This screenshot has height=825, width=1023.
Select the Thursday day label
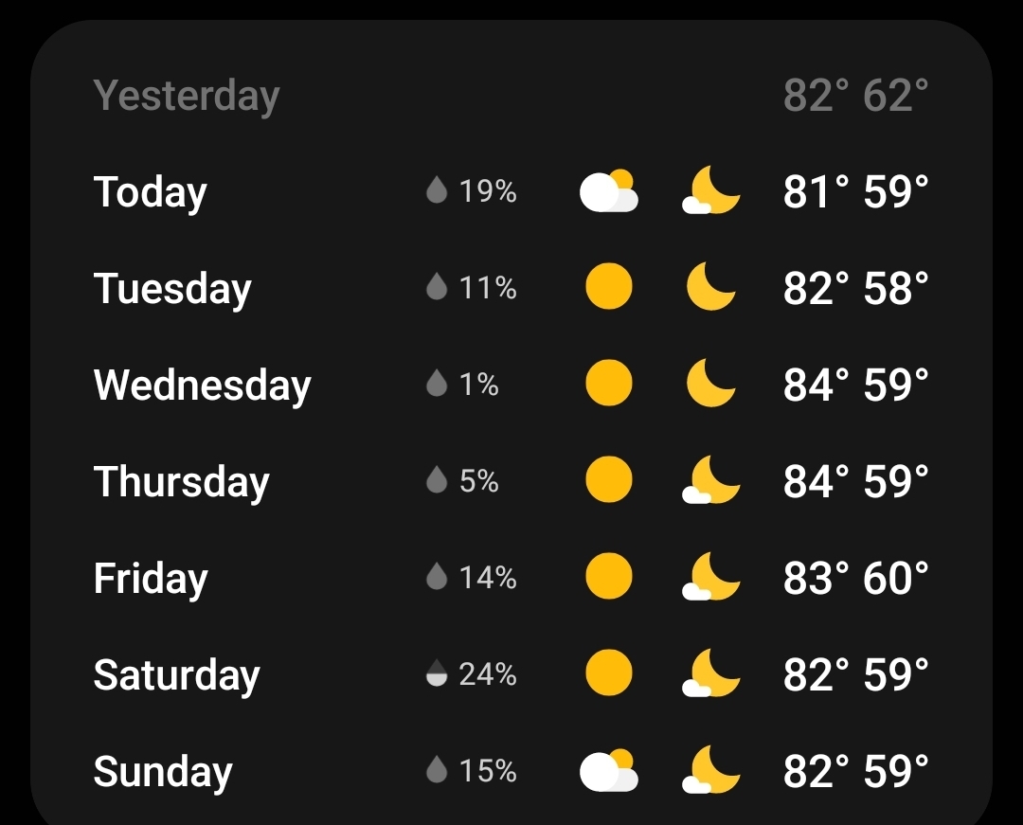pyautogui.click(x=181, y=482)
